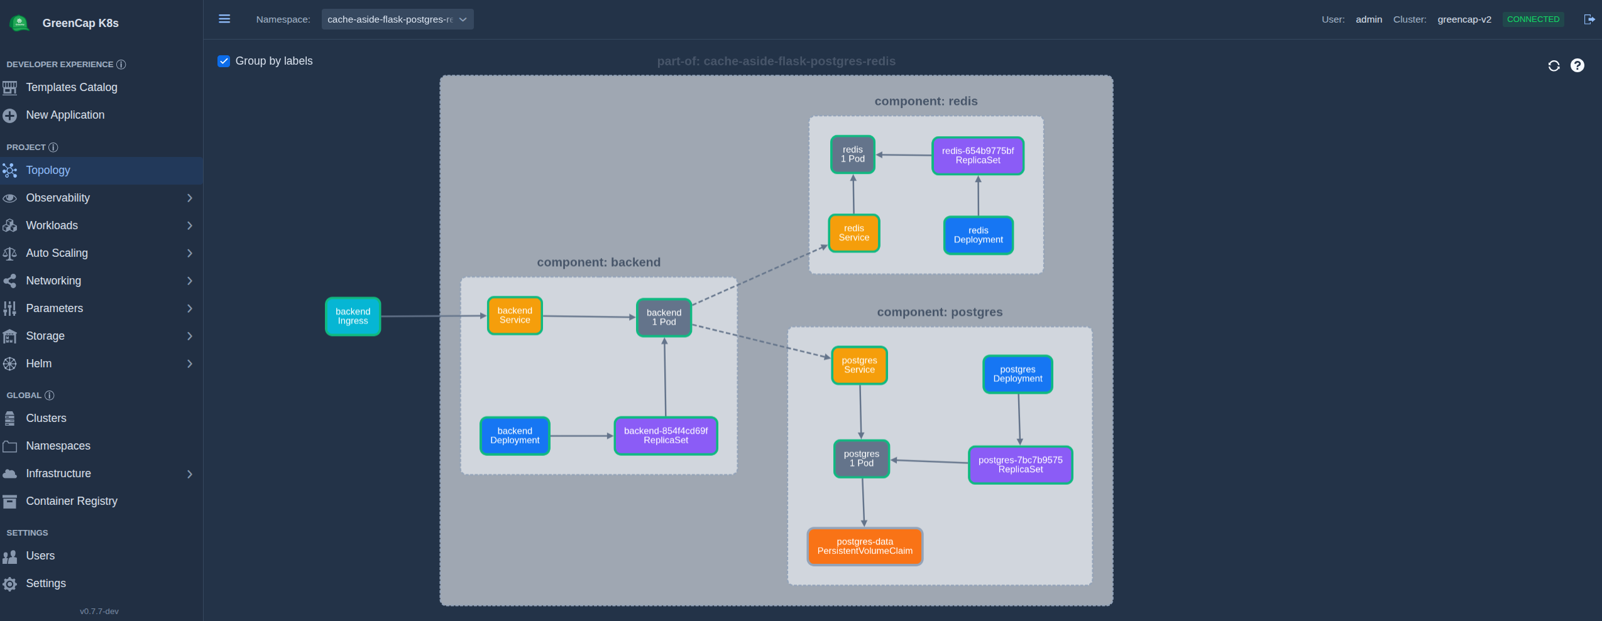Open the Developer Experience info icon
This screenshot has height=621, width=1602.
click(121, 65)
